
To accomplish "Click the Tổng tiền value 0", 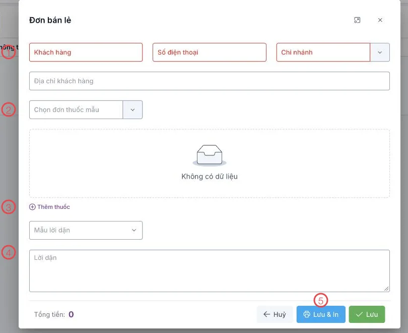I will pyautogui.click(x=71, y=314).
